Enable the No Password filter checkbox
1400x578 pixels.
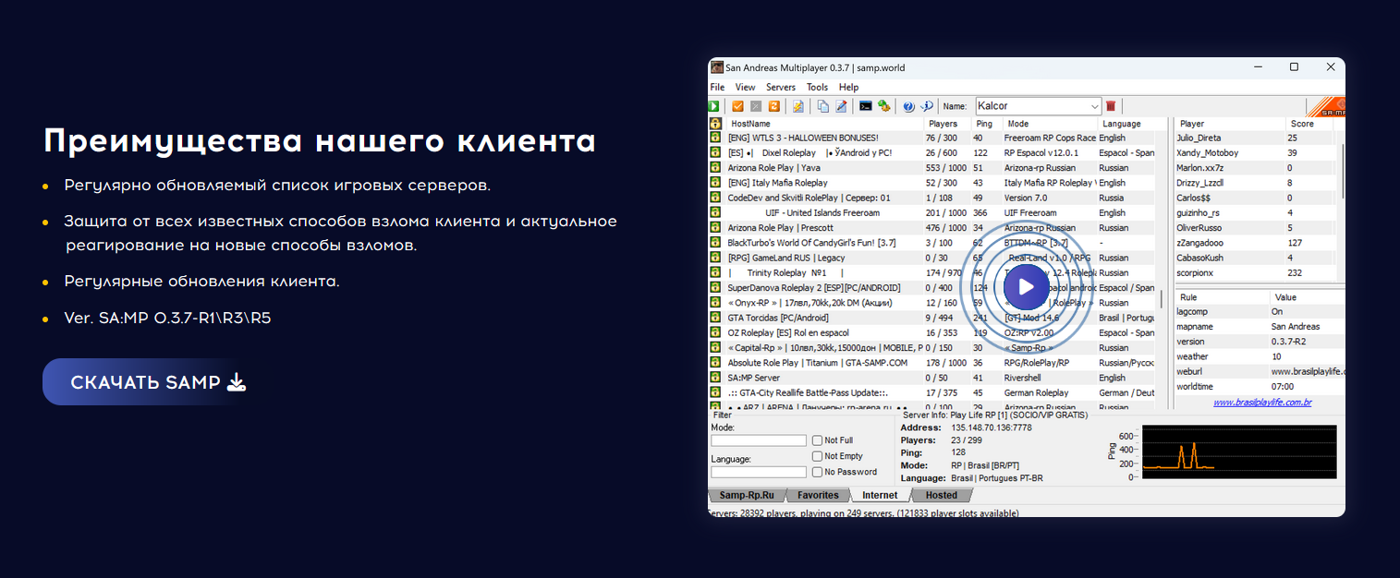(817, 472)
